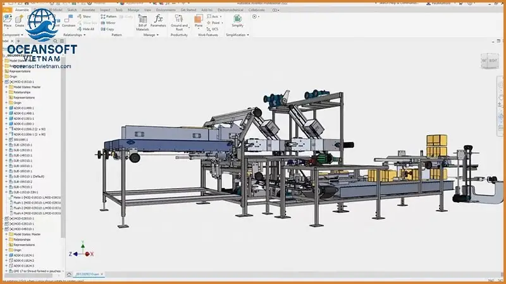Click the model browser vertical scrollbar
The height and width of the screenshot is (284, 506).
click(x=63, y=158)
